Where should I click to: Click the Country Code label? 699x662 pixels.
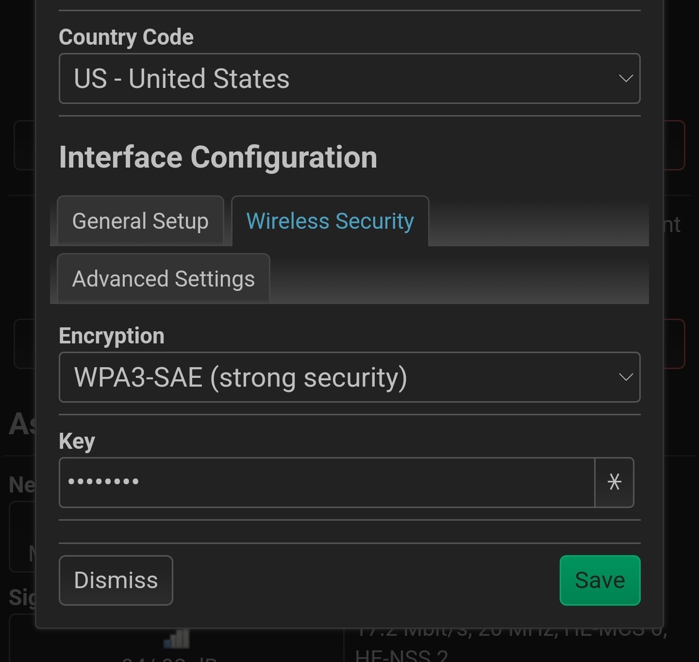126,37
